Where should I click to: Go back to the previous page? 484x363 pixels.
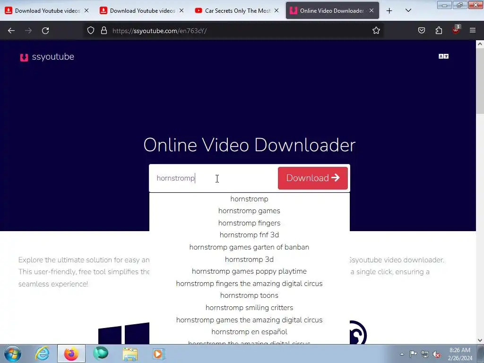point(11,31)
